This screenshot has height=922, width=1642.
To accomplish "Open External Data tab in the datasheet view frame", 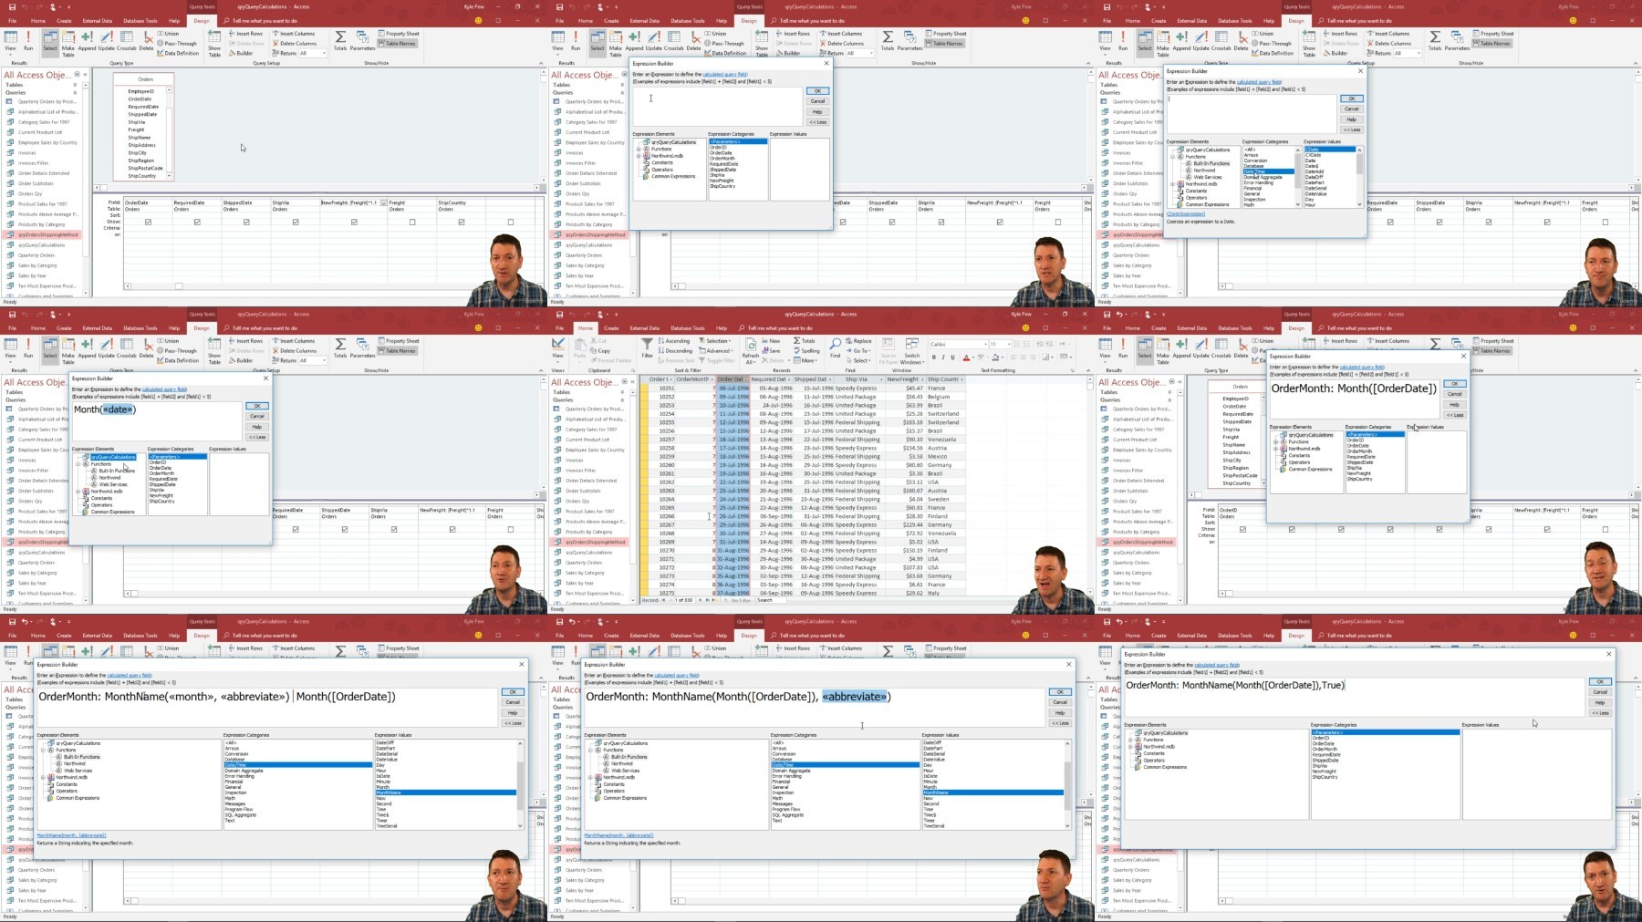I will pos(644,327).
